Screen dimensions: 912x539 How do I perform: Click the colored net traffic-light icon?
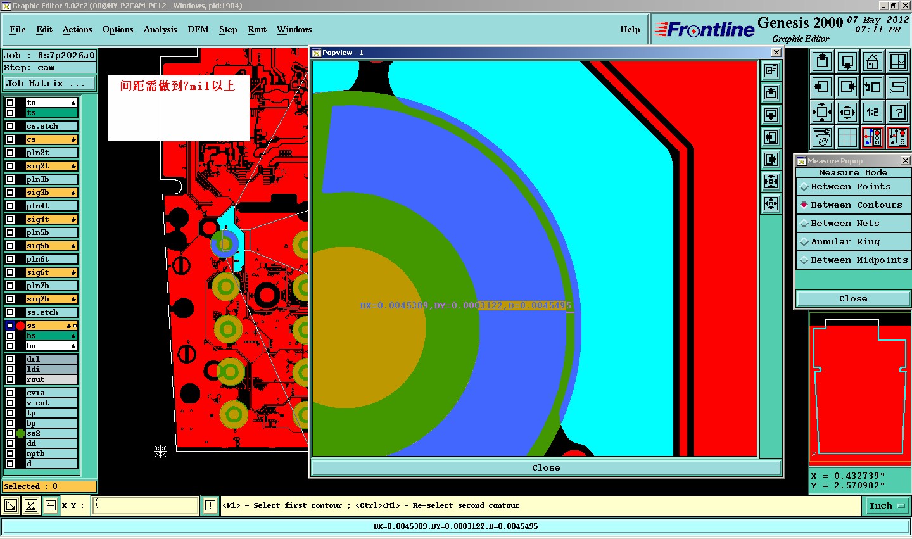(x=873, y=137)
